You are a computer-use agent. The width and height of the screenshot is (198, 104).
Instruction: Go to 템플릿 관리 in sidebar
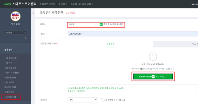[9, 92]
